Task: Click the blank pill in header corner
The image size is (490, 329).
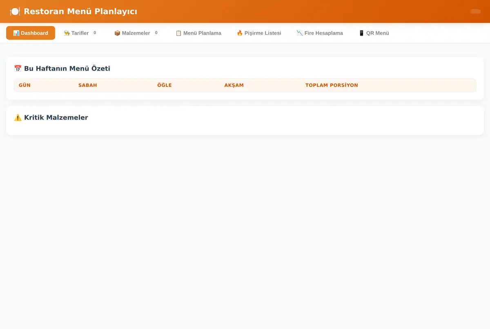Action: pos(476,11)
